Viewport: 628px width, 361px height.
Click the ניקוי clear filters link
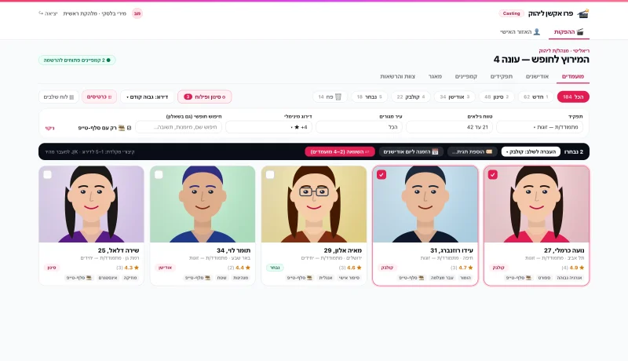click(49, 128)
